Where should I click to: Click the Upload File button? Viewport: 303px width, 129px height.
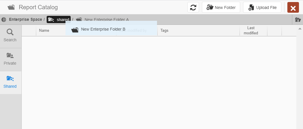tap(262, 8)
